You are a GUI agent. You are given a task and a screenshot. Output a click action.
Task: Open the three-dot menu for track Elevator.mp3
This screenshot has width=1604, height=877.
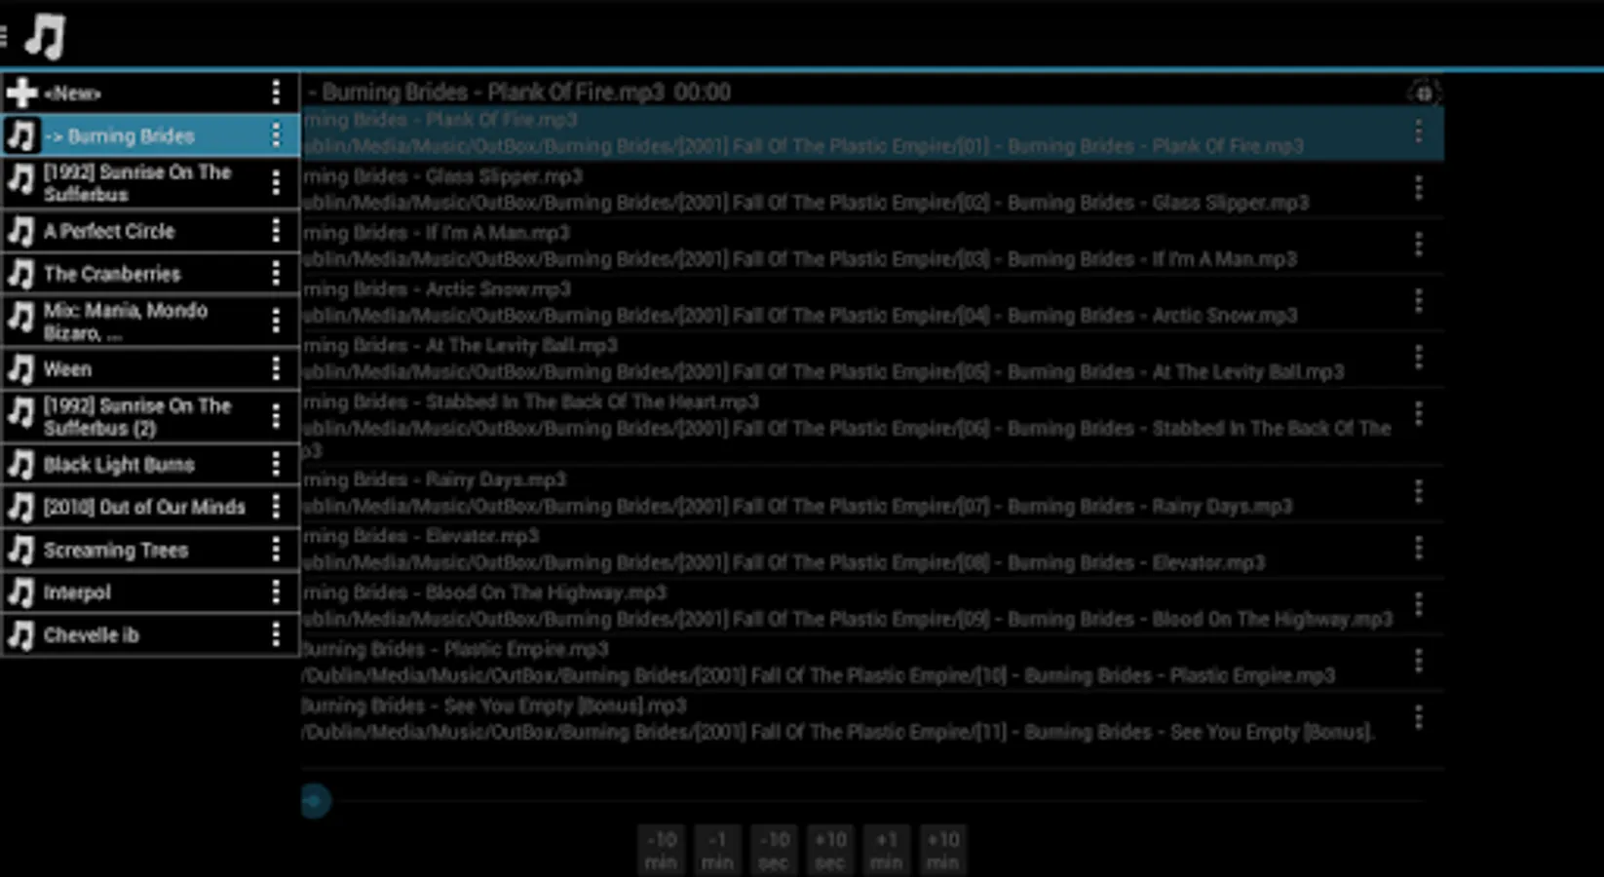[1419, 549]
